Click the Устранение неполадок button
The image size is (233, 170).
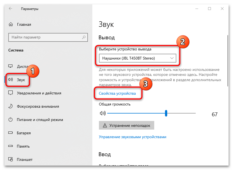(x=126, y=125)
